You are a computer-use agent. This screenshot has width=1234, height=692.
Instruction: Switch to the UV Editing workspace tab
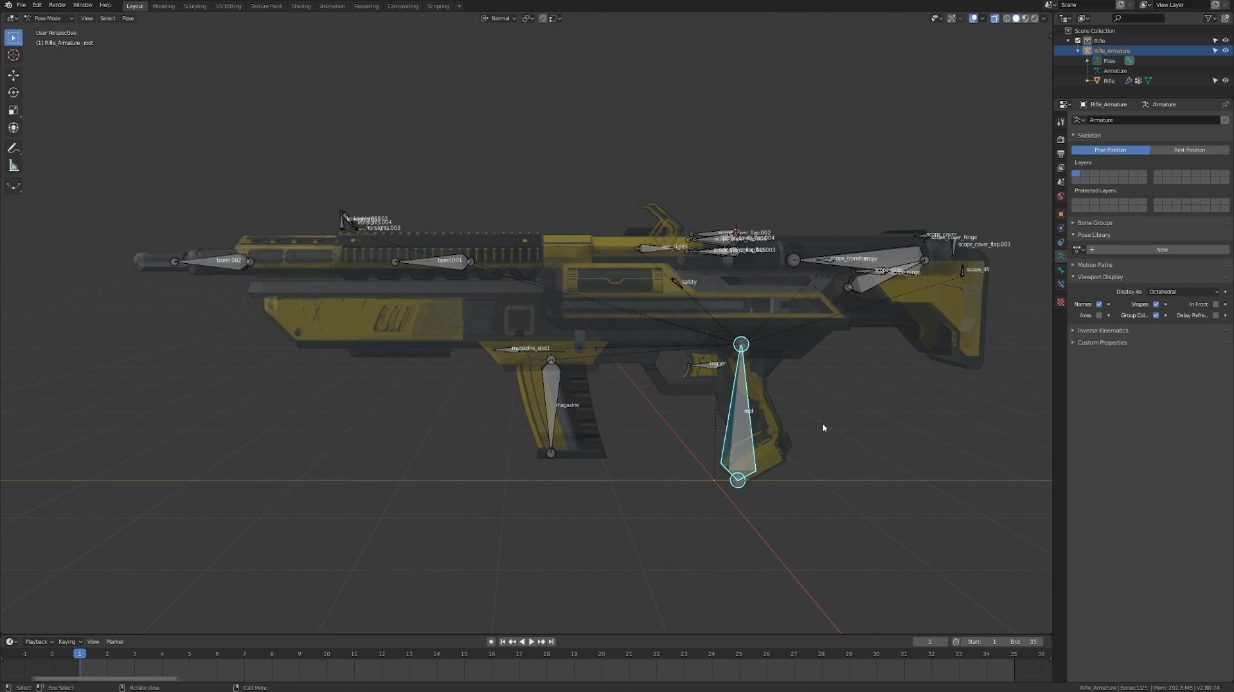click(228, 6)
